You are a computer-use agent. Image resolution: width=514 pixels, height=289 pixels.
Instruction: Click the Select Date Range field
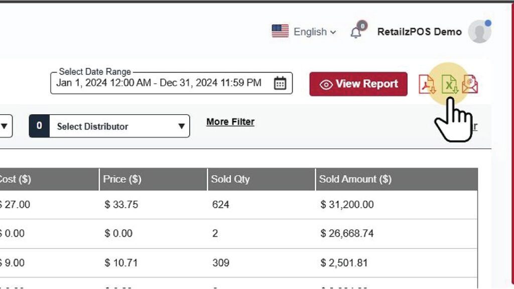159,83
